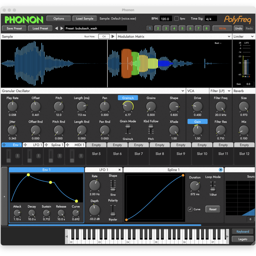Toggle the LFO Shape selector switch
Screen dimensions: 256x256
pyautogui.click(x=113, y=186)
